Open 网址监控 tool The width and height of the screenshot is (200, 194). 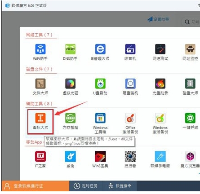pos(190,52)
